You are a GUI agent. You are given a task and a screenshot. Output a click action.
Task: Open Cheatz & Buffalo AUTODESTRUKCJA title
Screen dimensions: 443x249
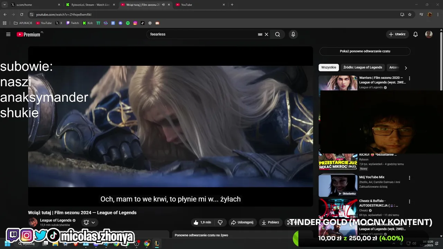pyautogui.click(x=379, y=203)
